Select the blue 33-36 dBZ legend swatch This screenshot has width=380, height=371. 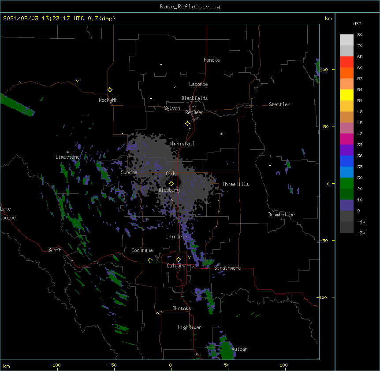point(346,161)
